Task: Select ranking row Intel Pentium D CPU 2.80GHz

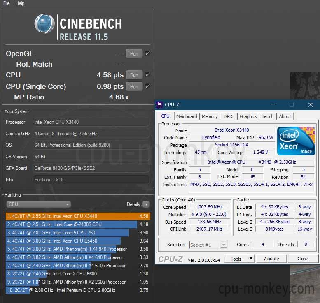Action: click(x=78, y=290)
